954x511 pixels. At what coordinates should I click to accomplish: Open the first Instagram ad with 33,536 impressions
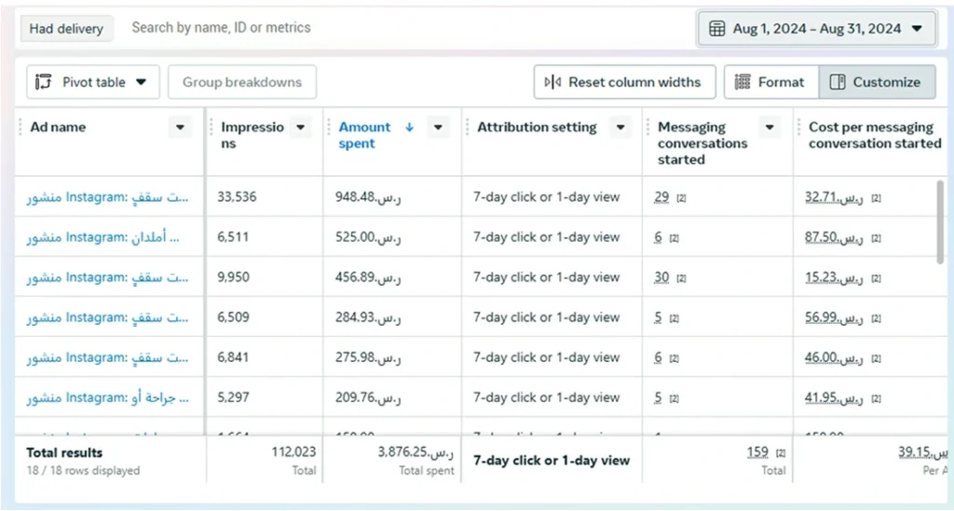pos(107,197)
